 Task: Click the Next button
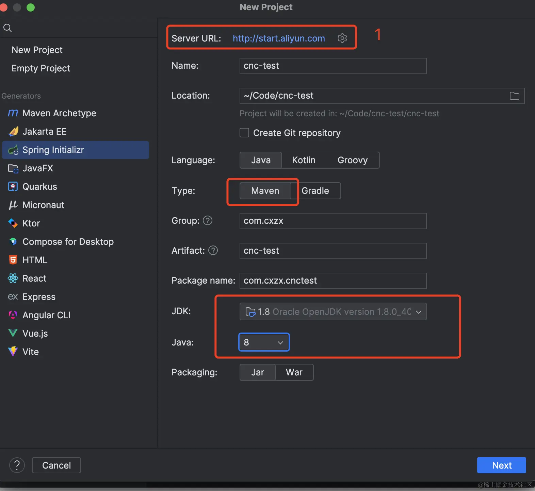tap(502, 465)
